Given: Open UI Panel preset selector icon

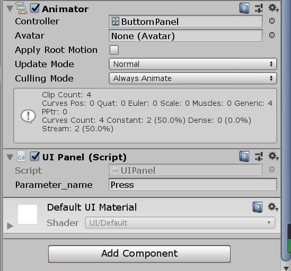Looking at the screenshot, I should point(259,157).
